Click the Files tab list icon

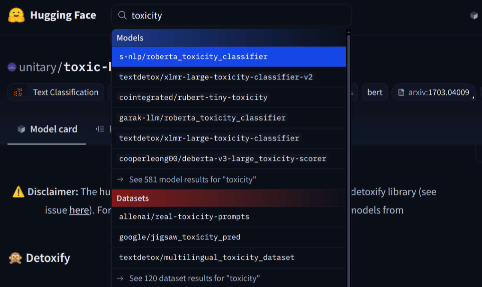point(100,129)
